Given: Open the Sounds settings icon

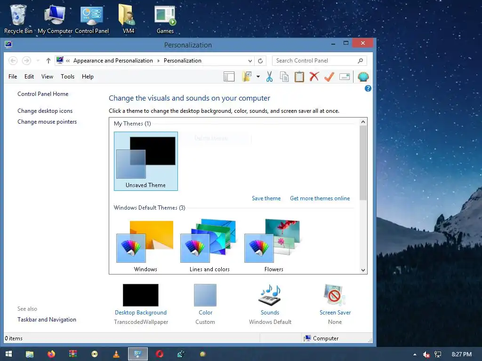Looking at the screenshot, I should click(x=270, y=295).
